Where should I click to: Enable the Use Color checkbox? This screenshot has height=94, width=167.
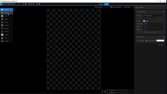(x=138, y=41)
